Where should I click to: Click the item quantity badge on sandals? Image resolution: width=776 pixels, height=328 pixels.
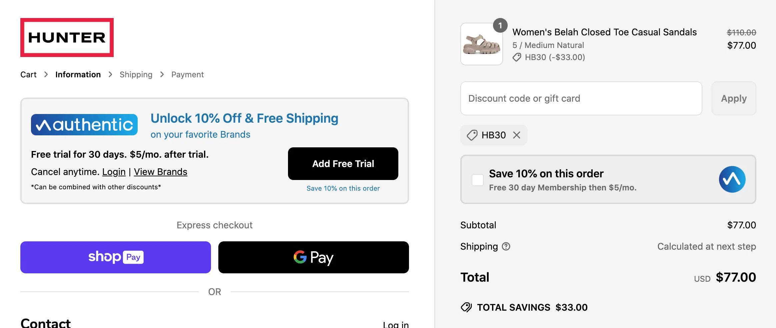pos(500,26)
